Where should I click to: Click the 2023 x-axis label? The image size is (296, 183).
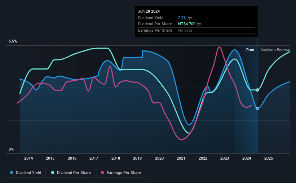(x=225, y=158)
